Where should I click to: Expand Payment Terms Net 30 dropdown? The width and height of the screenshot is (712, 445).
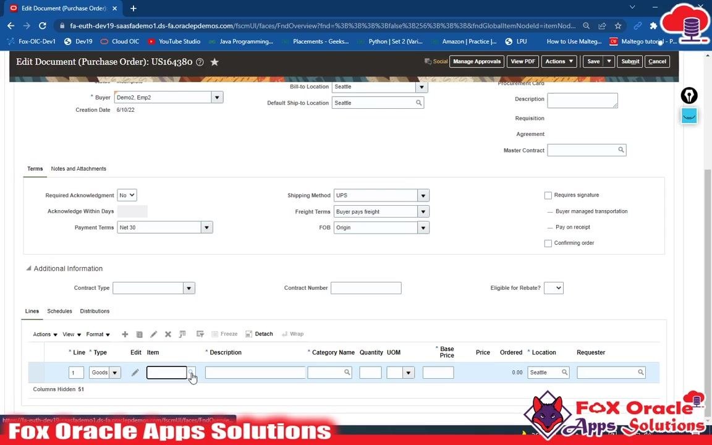tap(206, 227)
